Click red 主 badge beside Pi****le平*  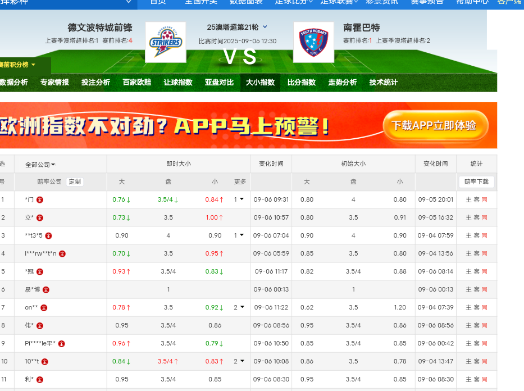coord(62,343)
